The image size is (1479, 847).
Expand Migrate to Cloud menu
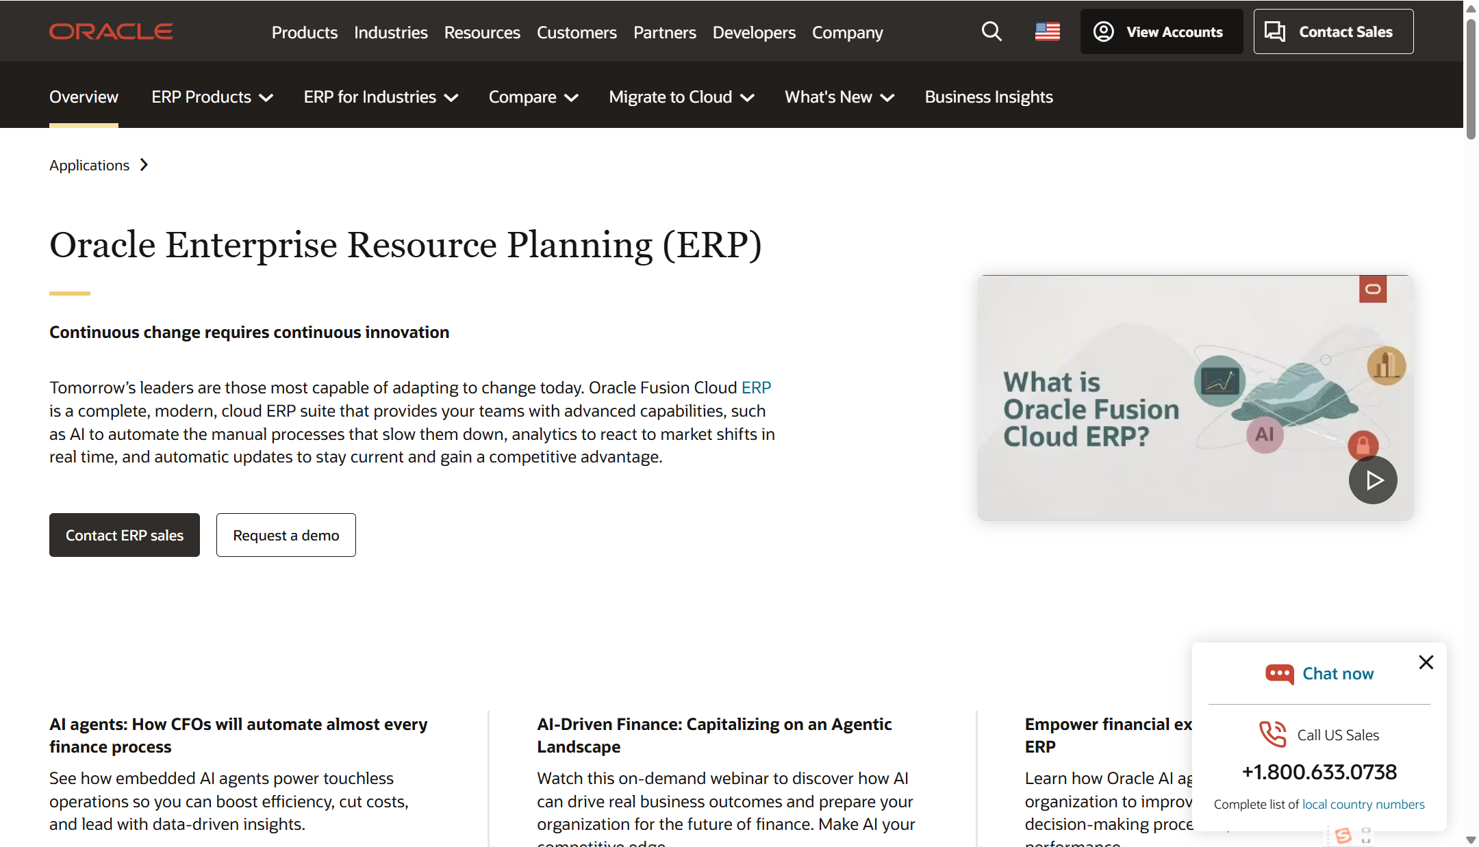click(681, 97)
